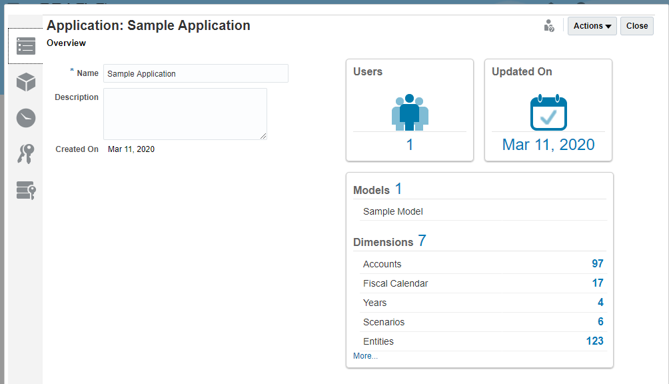Click the description resize handle corner

[263, 136]
